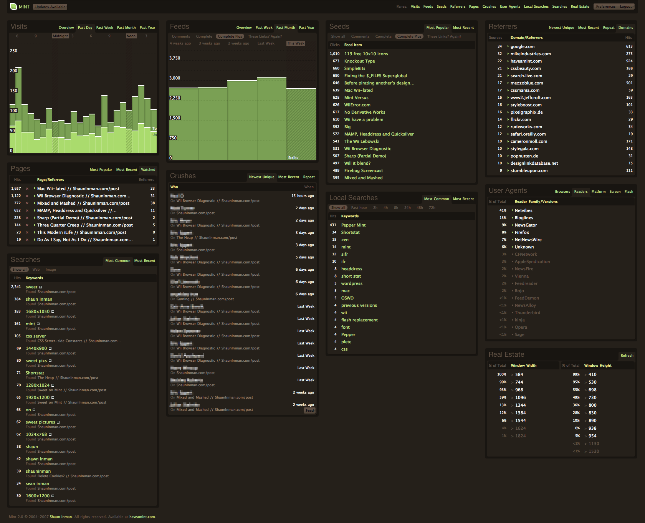Image resolution: width=645 pixels, height=523 pixels.
Task: Expand the stumbleupon.com referrer row
Action: pos(508,170)
